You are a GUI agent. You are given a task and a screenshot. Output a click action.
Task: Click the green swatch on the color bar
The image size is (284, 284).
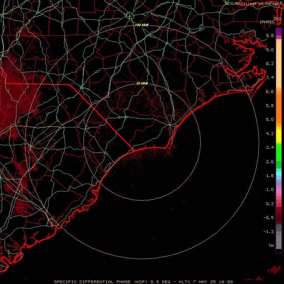click(279, 152)
